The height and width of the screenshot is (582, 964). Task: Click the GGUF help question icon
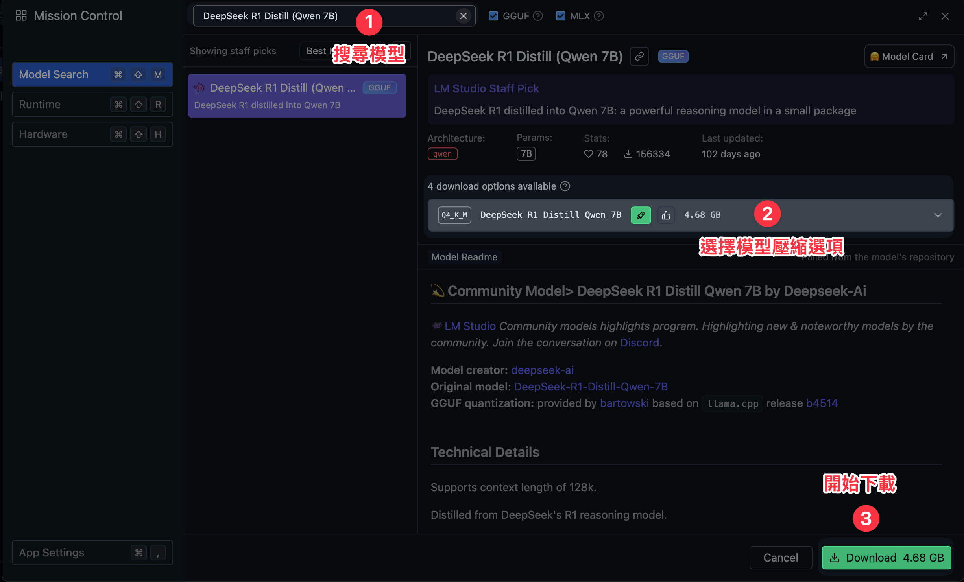538,16
